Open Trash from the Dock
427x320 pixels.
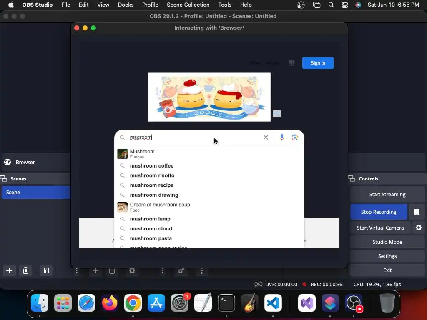(x=387, y=303)
